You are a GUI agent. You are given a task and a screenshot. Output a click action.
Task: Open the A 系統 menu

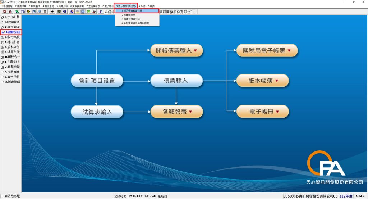point(142,6)
